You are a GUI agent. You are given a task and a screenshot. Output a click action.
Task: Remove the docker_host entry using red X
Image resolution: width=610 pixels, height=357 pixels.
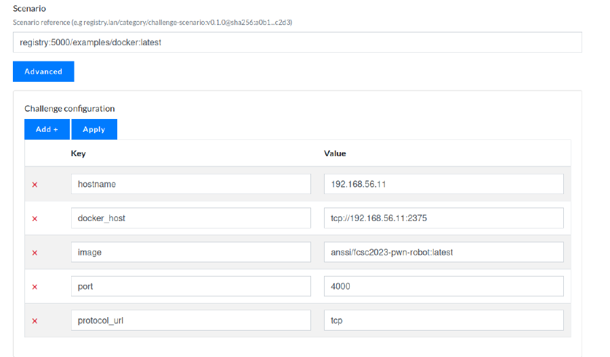[x=35, y=218]
